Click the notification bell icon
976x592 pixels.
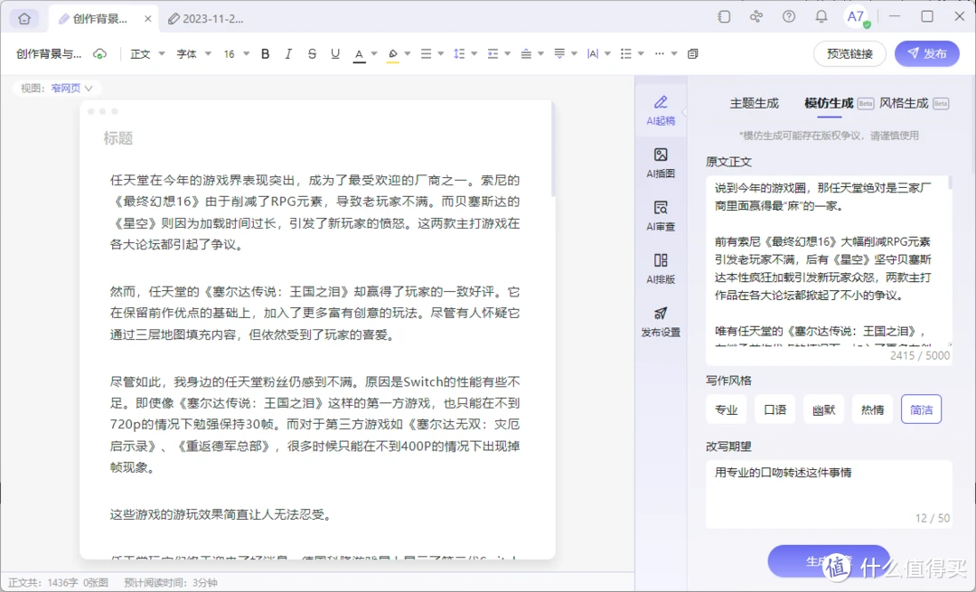tap(821, 17)
